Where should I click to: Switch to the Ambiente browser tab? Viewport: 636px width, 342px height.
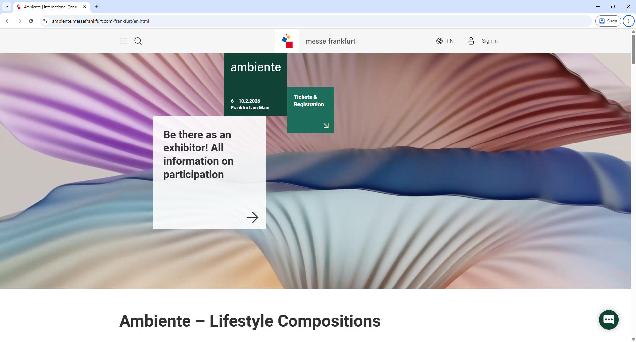click(50, 7)
